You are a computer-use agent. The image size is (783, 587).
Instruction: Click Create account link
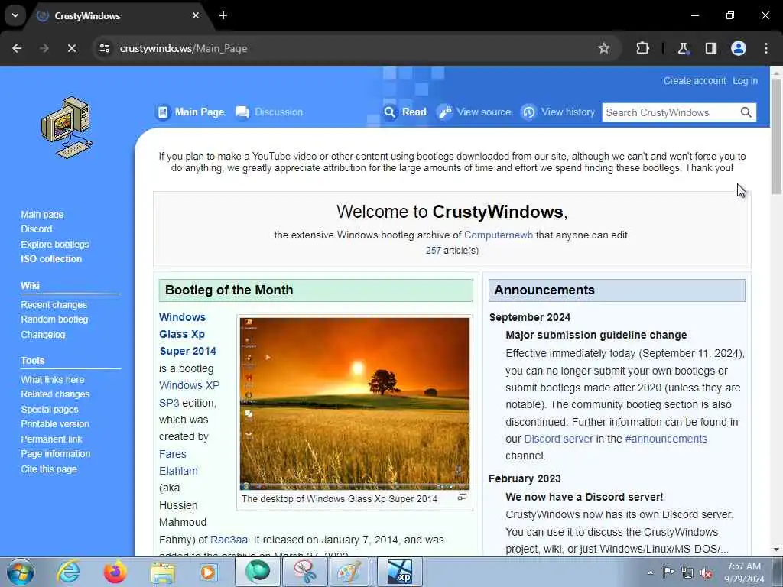point(694,81)
